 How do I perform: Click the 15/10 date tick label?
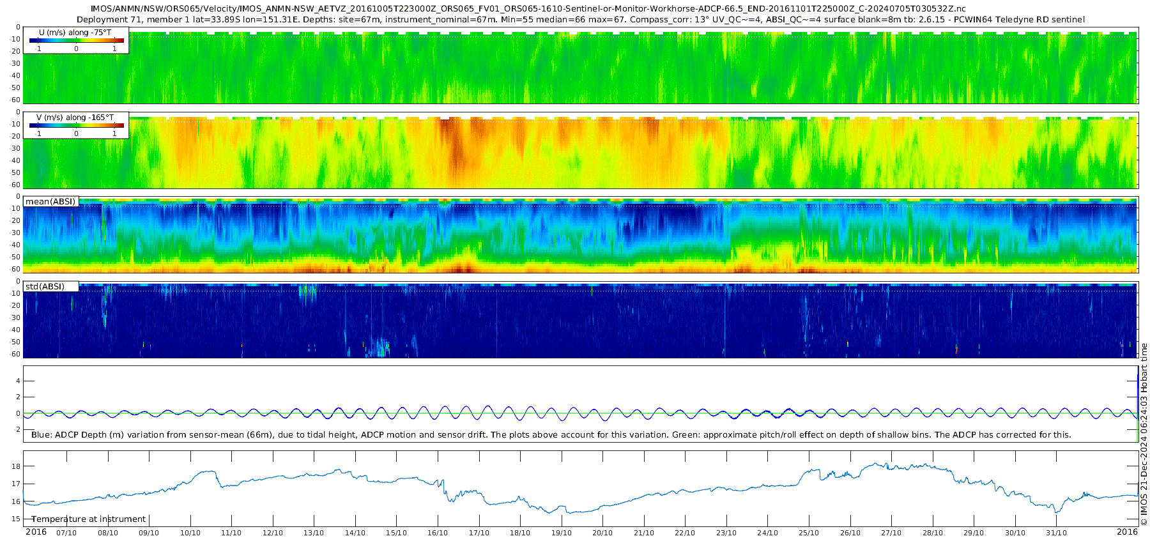(396, 533)
